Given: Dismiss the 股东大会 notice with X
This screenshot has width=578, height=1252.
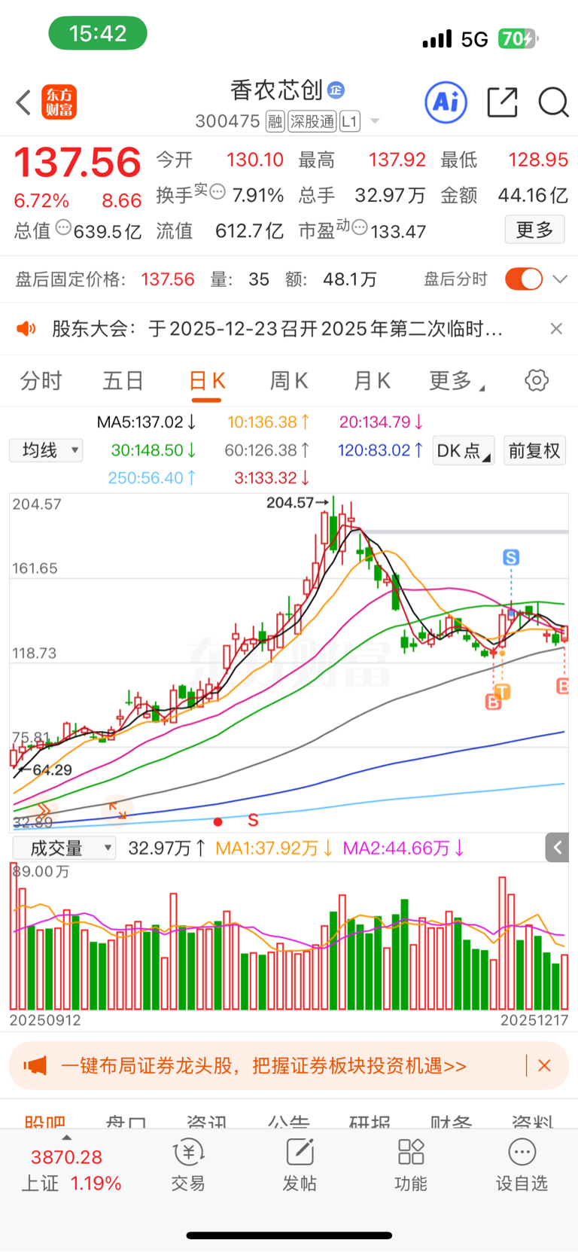Looking at the screenshot, I should 556,328.
